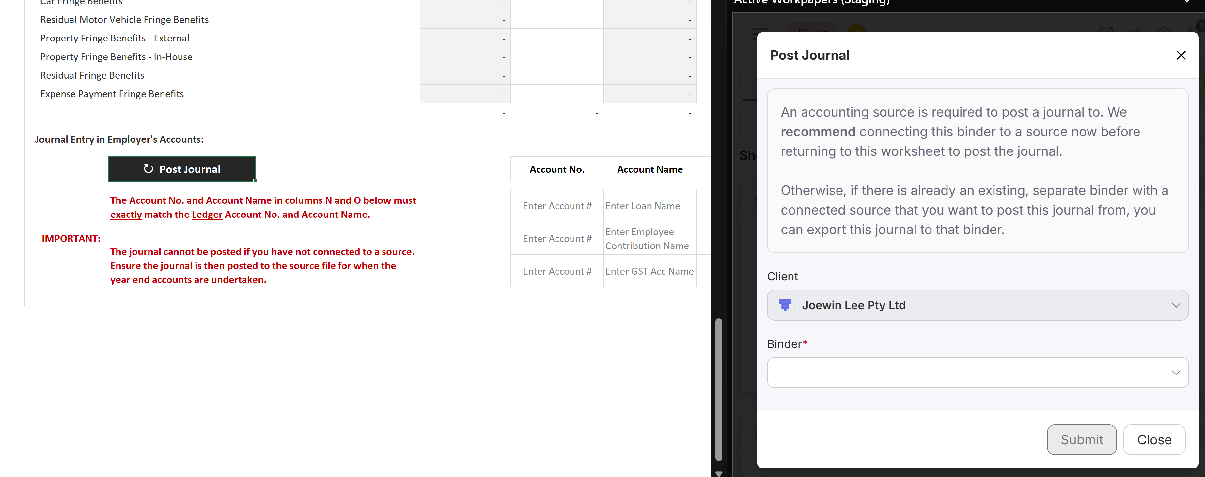Screen dimensions: 1205x477
Task: Select the Residual Fringe Benefits row label
Action: [x=92, y=75]
